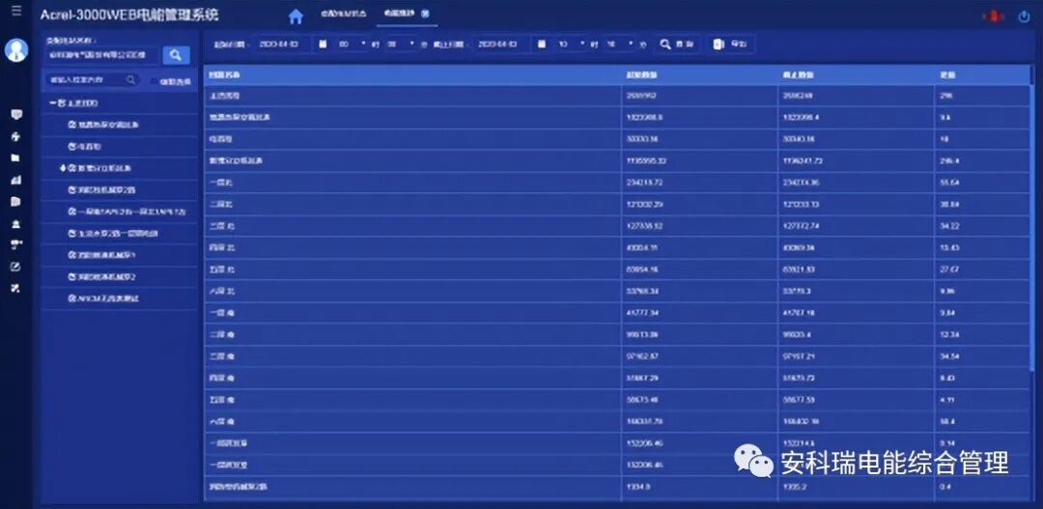
Task: Select the Acrel-3000WEB system title
Action: 129,14
